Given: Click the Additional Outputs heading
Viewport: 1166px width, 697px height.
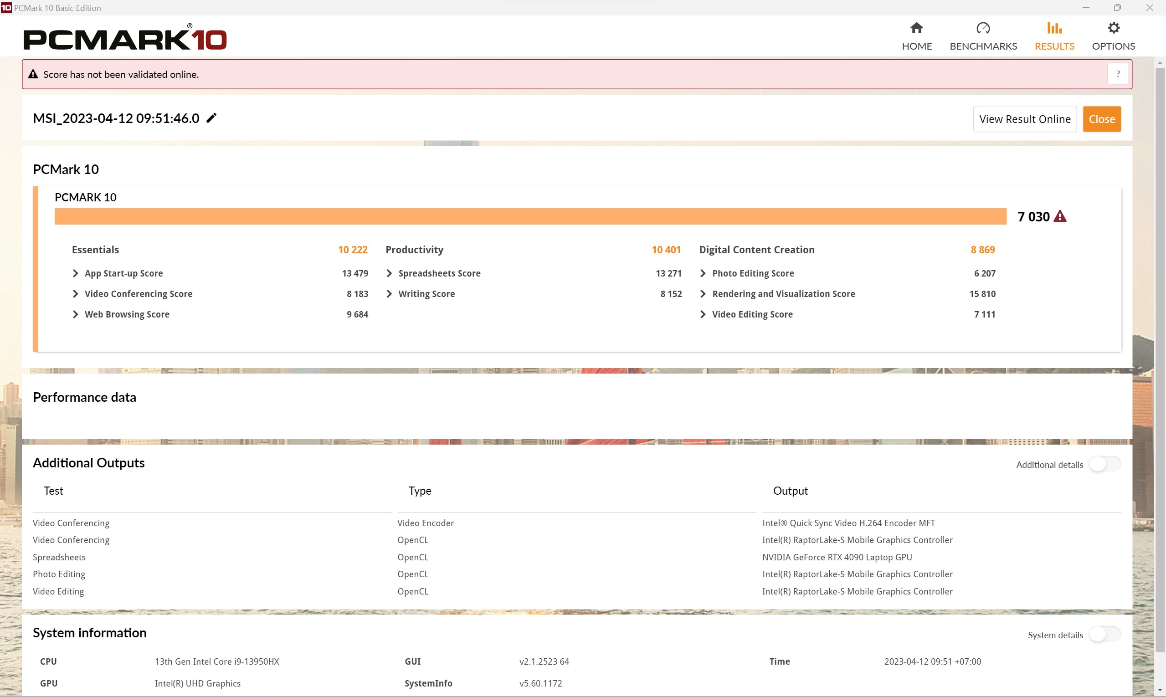Looking at the screenshot, I should [89, 463].
